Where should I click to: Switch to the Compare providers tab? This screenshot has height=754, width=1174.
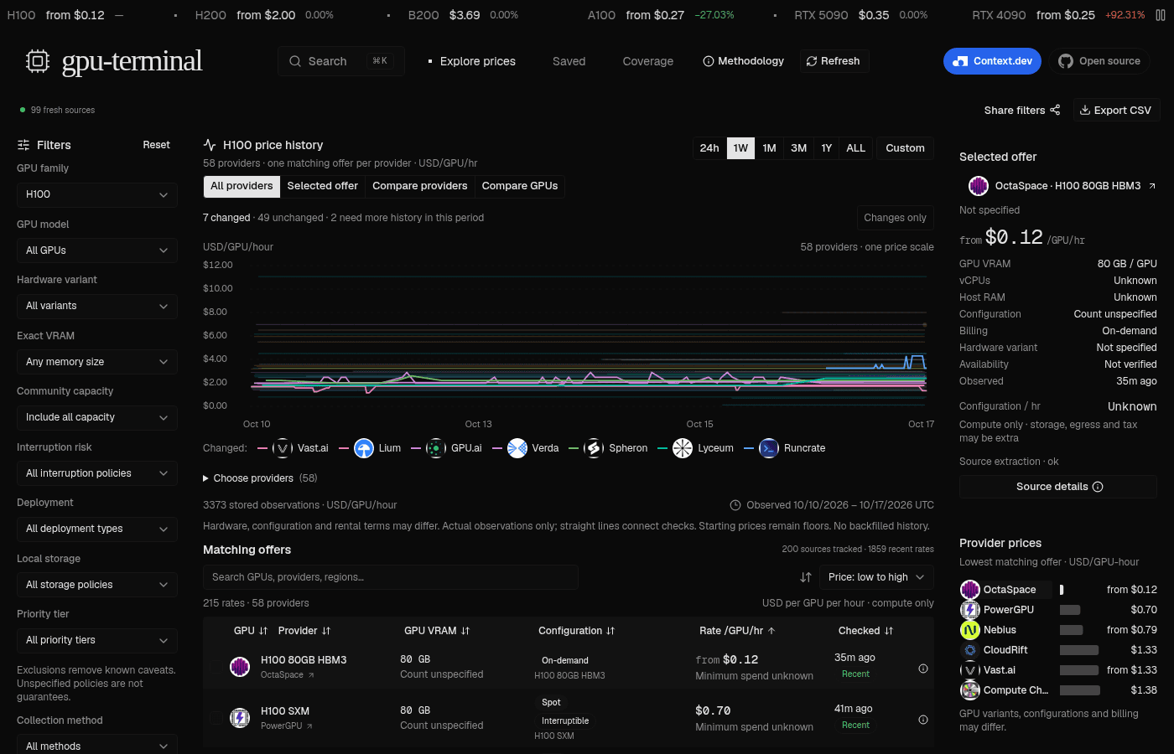point(420,186)
